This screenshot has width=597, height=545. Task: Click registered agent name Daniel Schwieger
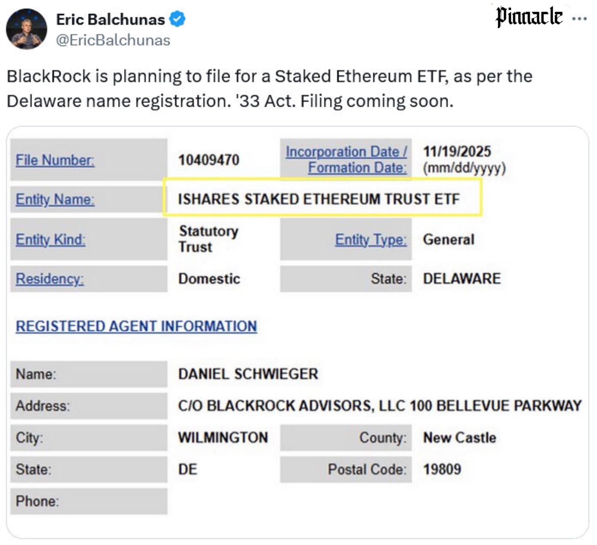tap(248, 374)
